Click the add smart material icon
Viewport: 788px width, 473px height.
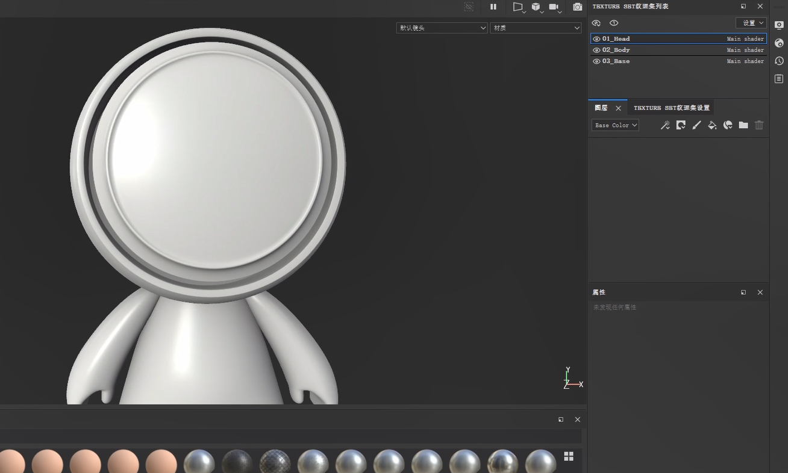point(728,125)
